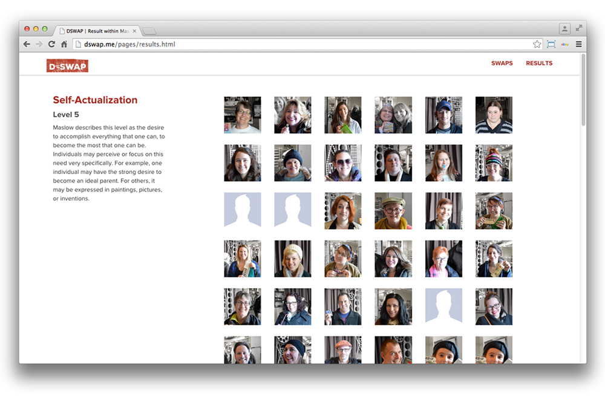Open the Chrome hamburger menu
The width and height of the screenshot is (605, 403).
tap(579, 44)
